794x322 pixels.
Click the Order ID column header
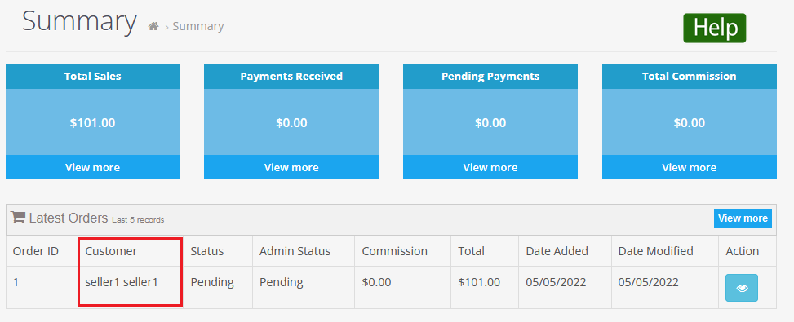(x=35, y=251)
